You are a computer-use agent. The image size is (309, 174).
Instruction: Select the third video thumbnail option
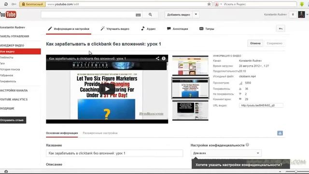(x=190, y=111)
